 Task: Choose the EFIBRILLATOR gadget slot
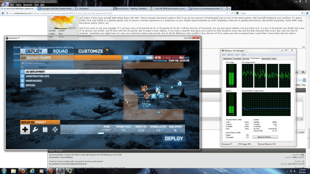158,129
